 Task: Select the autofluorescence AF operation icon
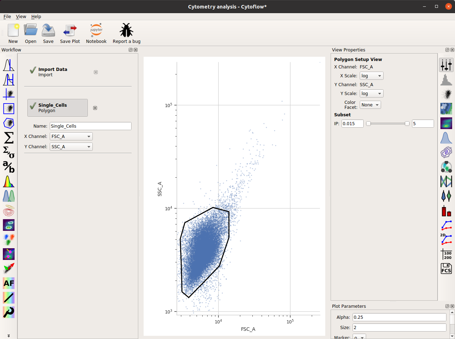[x=9, y=283]
